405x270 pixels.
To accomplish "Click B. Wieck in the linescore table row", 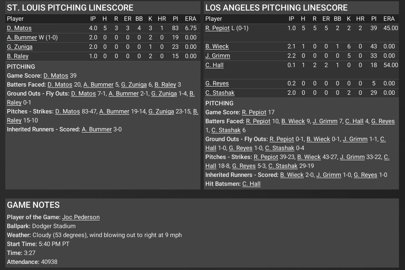I will (x=217, y=46).
